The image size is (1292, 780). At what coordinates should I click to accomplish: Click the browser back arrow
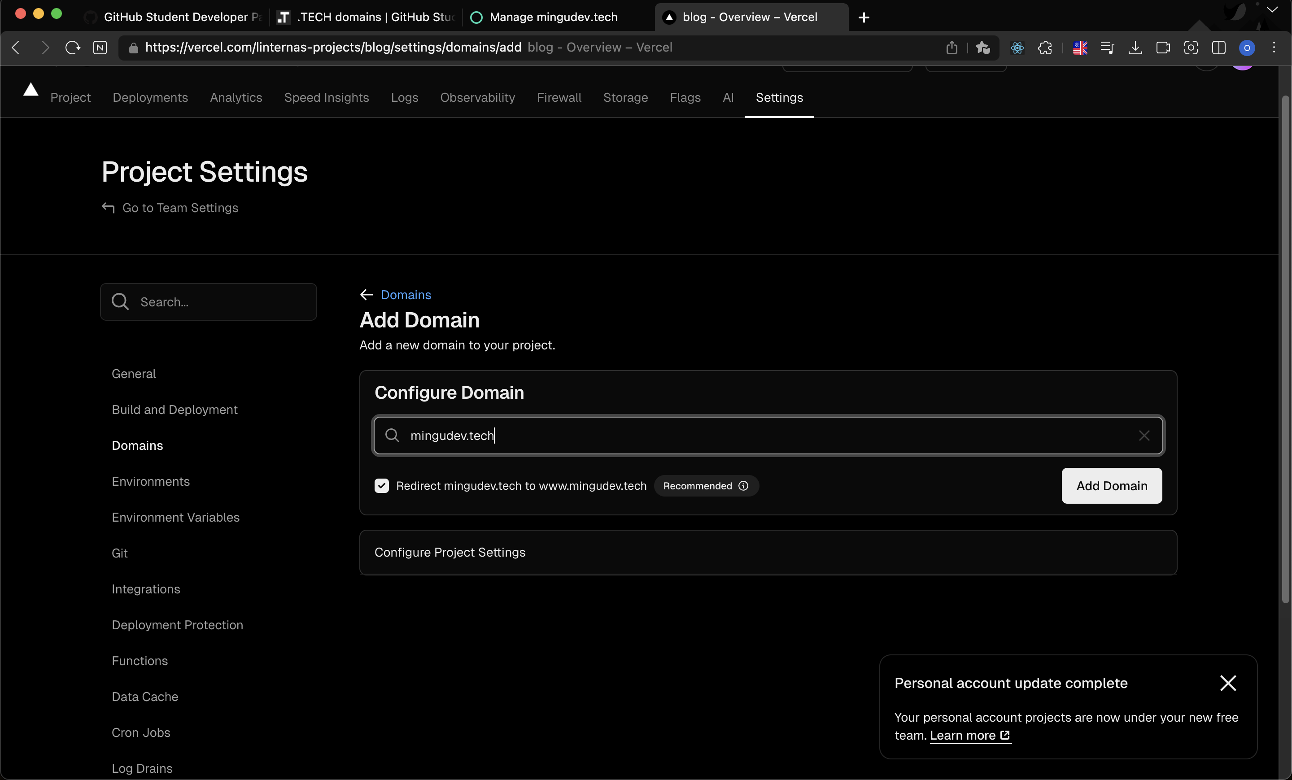[x=16, y=48]
